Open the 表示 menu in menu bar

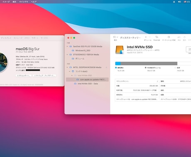[x=15, y=2]
